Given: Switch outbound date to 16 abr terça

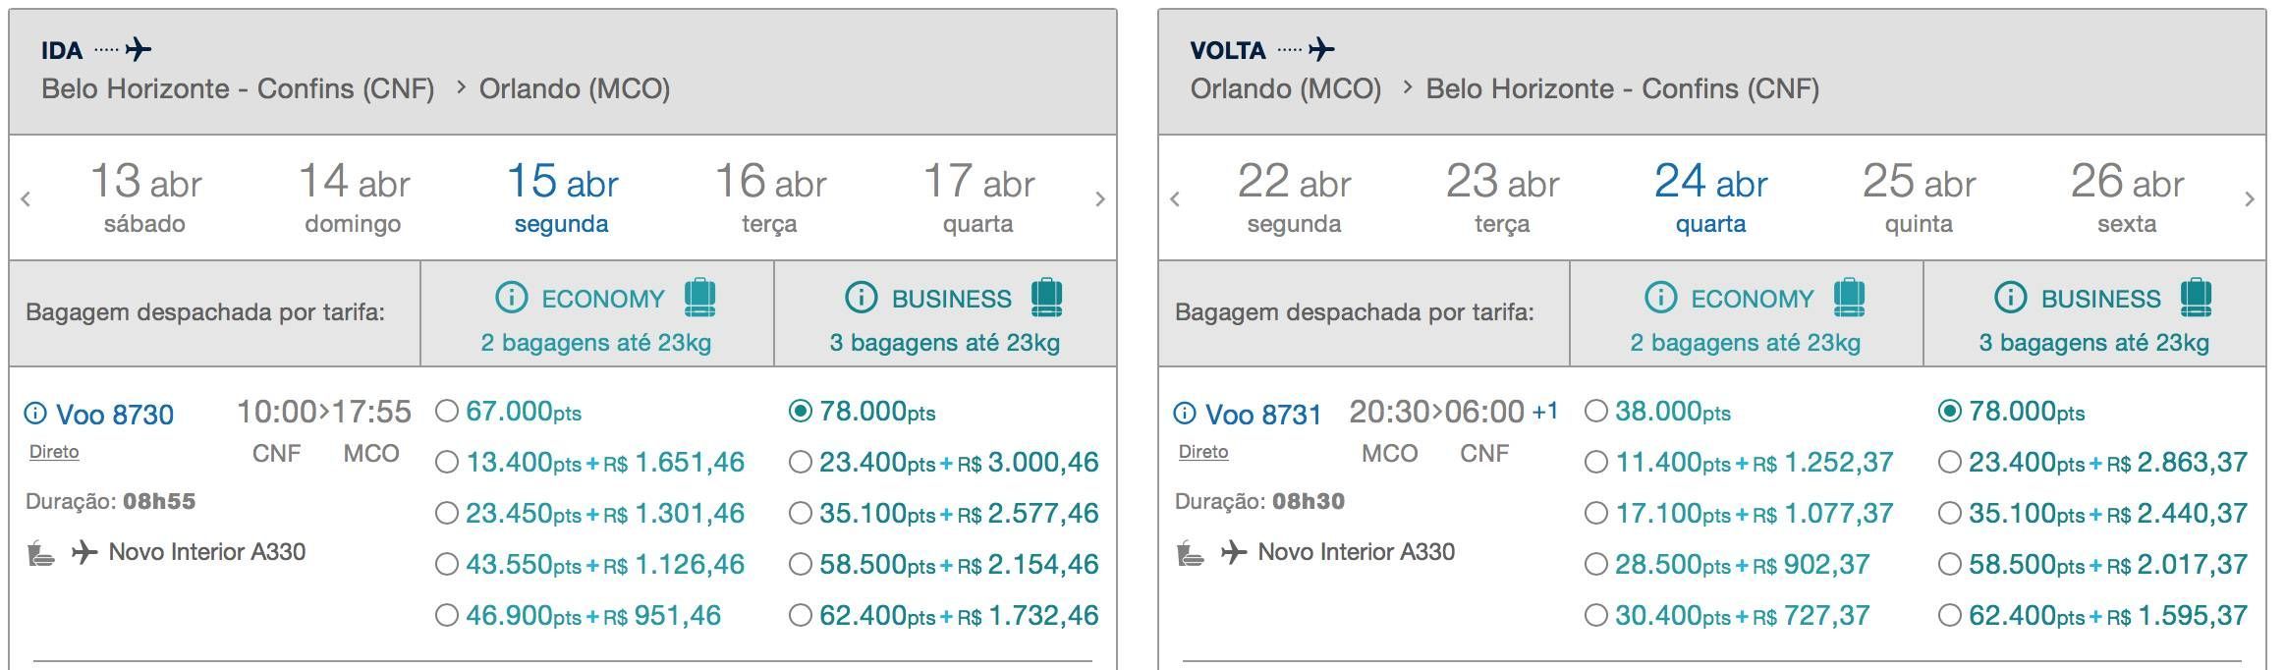Looking at the screenshot, I should click(770, 197).
